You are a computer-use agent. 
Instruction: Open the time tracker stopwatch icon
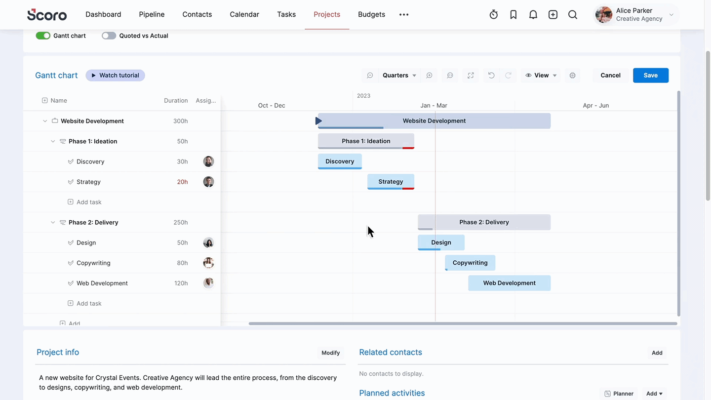coord(493,15)
